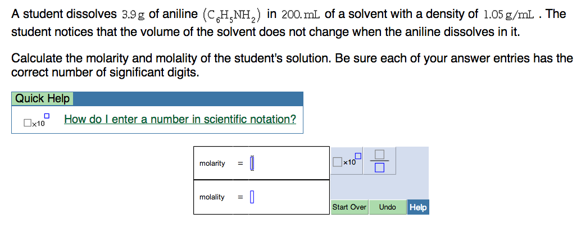The width and height of the screenshot is (581, 227).
Task: Click the Start Over button
Action: 349,207
